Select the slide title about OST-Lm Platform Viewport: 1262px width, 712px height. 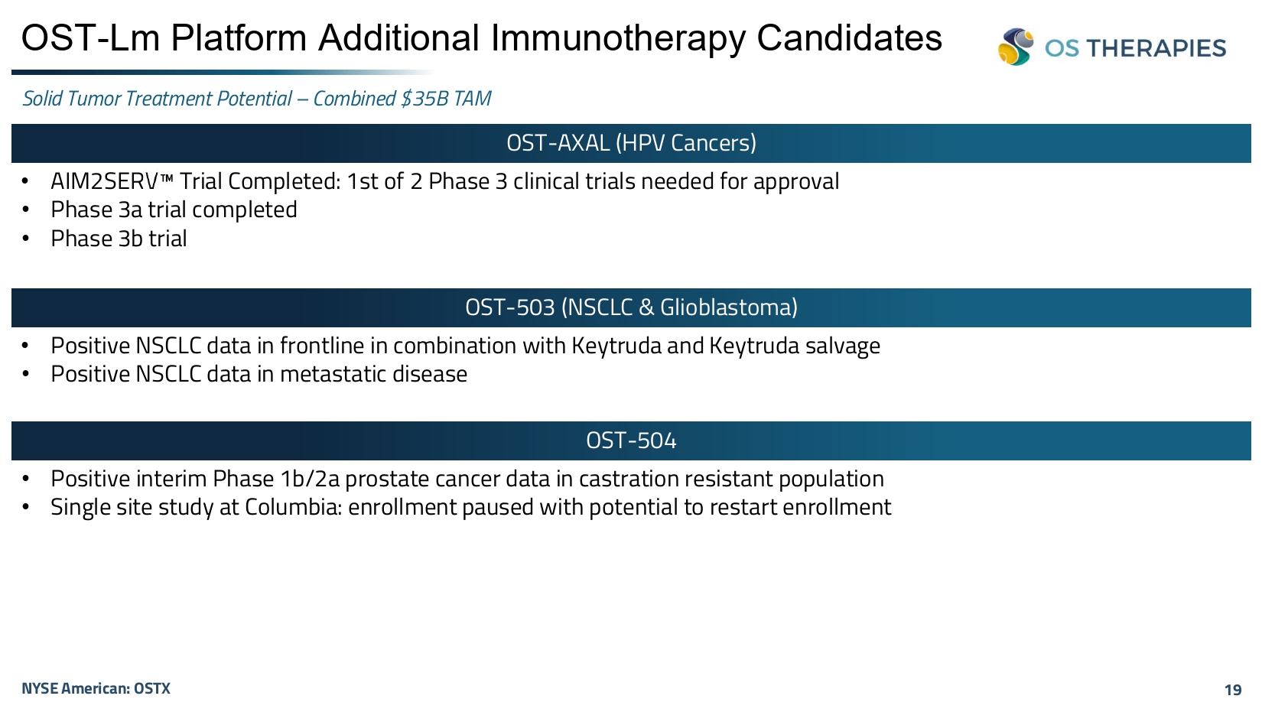click(481, 38)
